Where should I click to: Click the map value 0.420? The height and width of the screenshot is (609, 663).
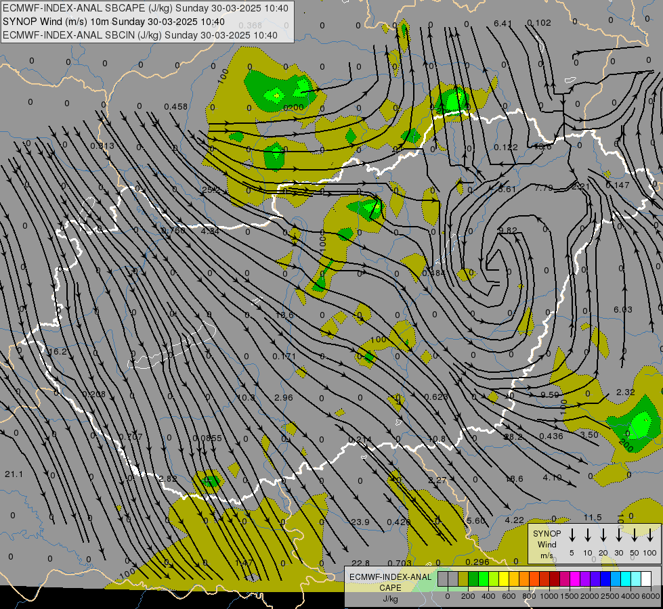[399, 522]
